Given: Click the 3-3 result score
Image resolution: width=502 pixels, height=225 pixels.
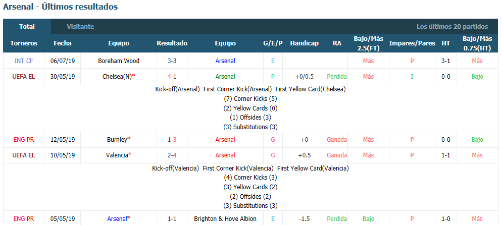Looking at the screenshot, I should [x=172, y=61].
